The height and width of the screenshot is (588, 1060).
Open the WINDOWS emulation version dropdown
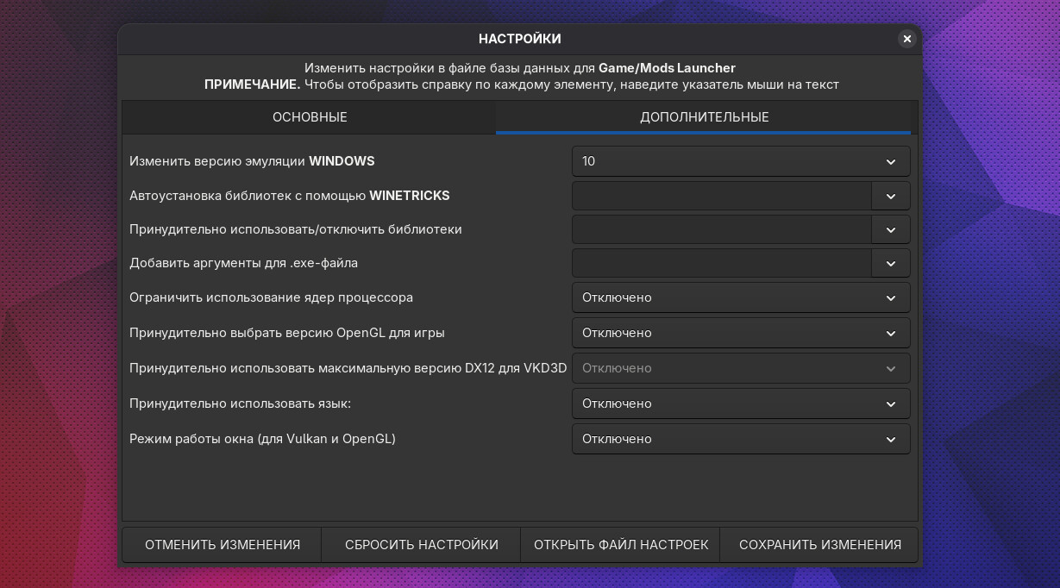(740, 161)
